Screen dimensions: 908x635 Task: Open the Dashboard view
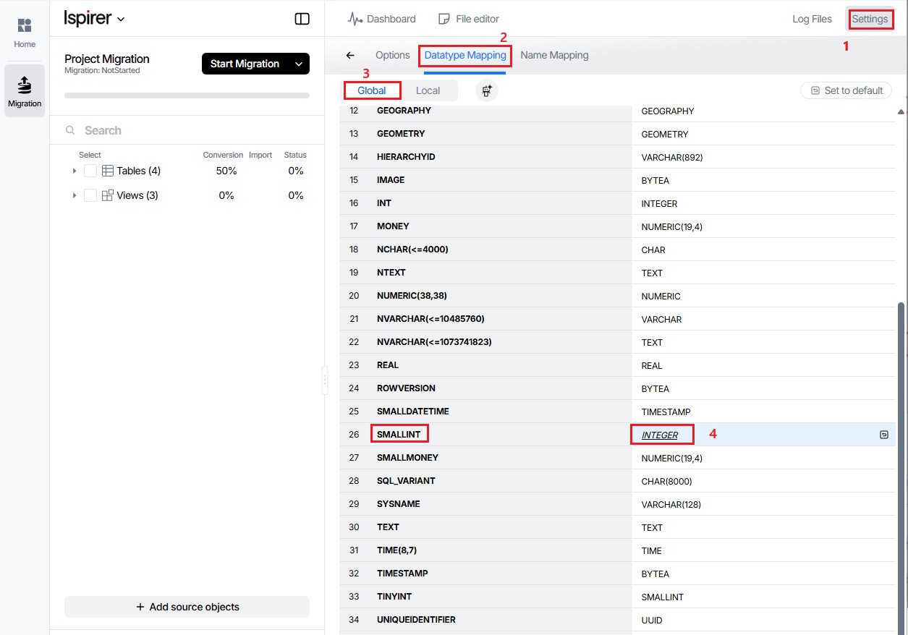coord(382,19)
